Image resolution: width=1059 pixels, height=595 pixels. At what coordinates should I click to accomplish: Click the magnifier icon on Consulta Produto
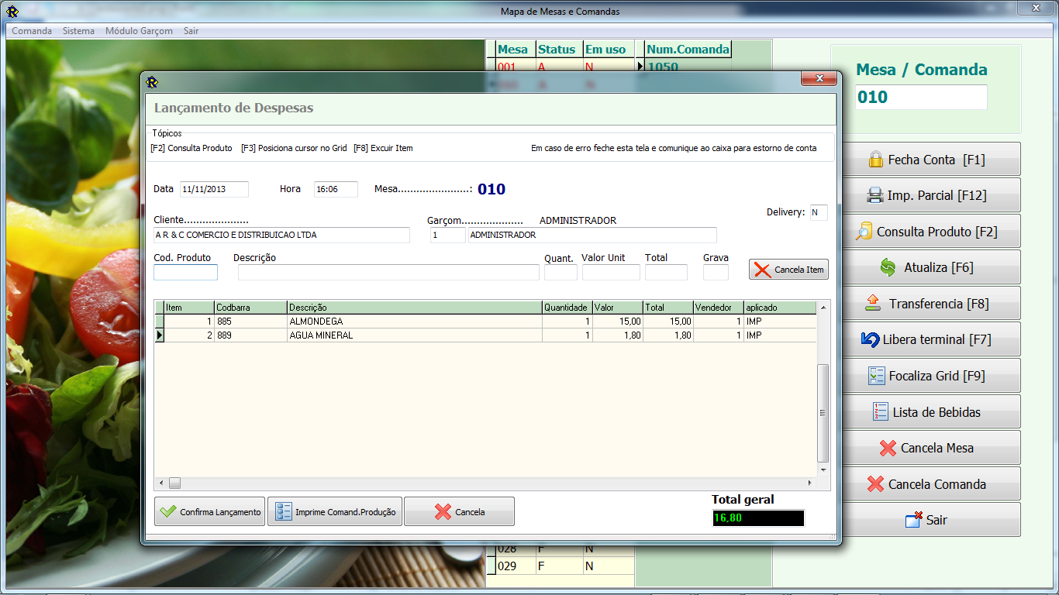864,232
